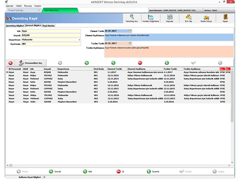Open İşlemler menu
Viewport: 240px width, 179px height.
[x=9, y=6]
